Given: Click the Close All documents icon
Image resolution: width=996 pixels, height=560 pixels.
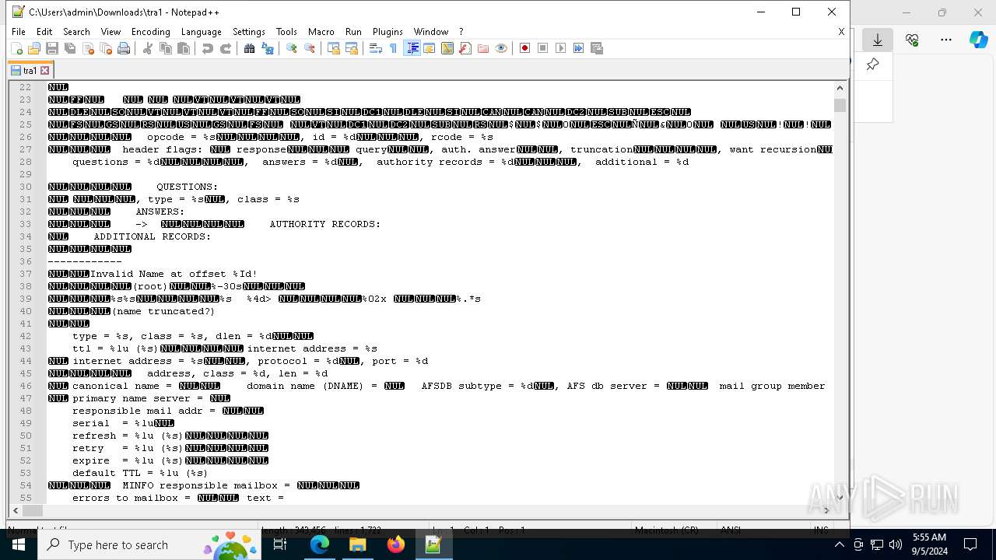Looking at the screenshot, I should tap(106, 48).
